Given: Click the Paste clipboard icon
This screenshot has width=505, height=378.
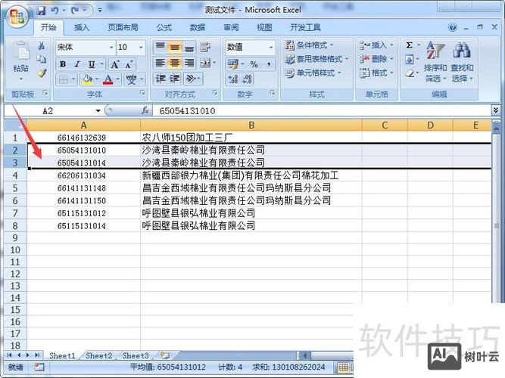Looking at the screenshot, I should pyautogui.click(x=20, y=51).
